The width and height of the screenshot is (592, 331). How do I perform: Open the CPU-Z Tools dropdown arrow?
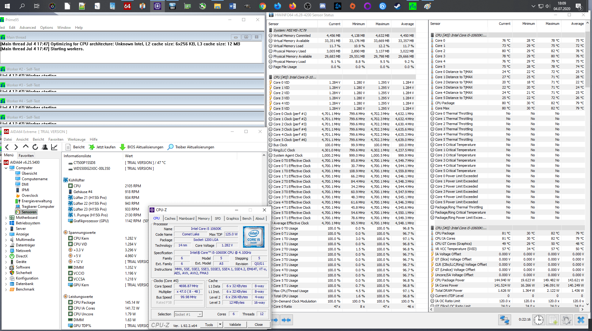(220, 325)
